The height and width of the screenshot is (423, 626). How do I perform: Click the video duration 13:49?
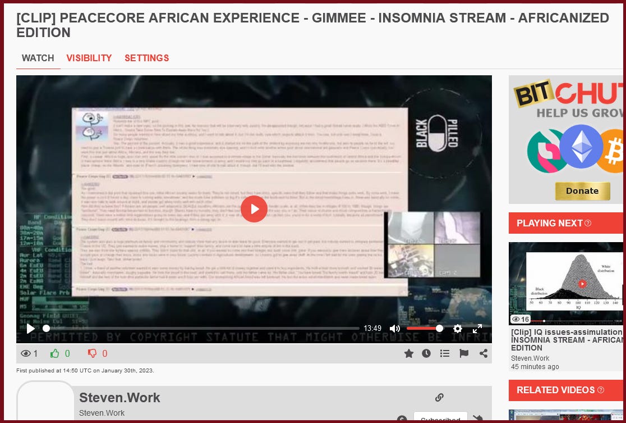pyautogui.click(x=372, y=328)
